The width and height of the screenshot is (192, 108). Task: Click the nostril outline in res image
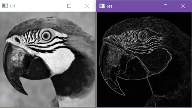pyautogui.click(x=114, y=40)
